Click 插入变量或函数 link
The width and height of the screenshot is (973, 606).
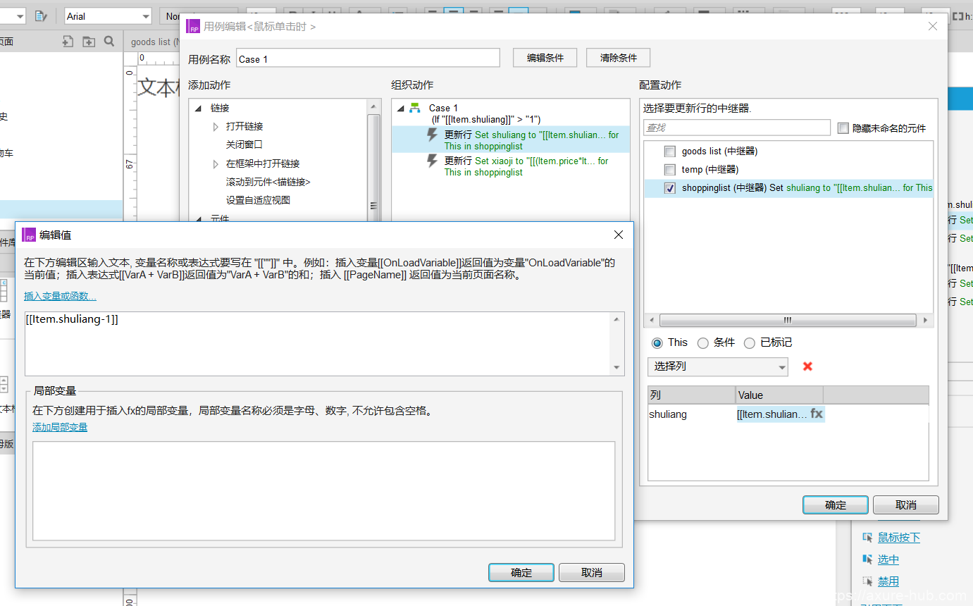(61, 296)
